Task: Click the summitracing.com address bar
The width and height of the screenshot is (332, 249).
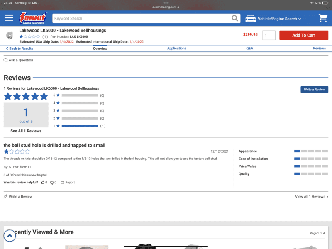Action: pos(166,7)
